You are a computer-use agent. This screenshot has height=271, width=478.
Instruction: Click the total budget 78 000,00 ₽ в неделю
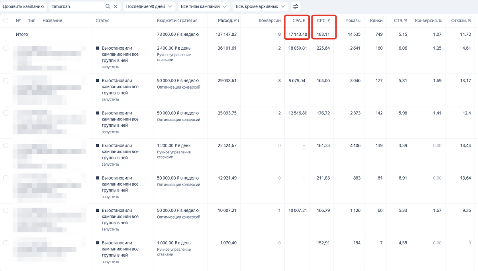pyautogui.click(x=178, y=35)
